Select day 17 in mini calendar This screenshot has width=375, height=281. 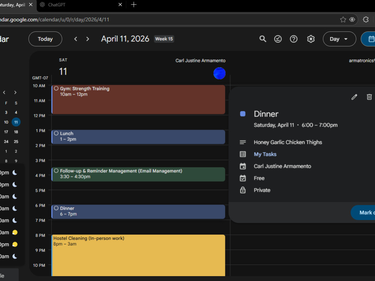[x=6, y=132]
